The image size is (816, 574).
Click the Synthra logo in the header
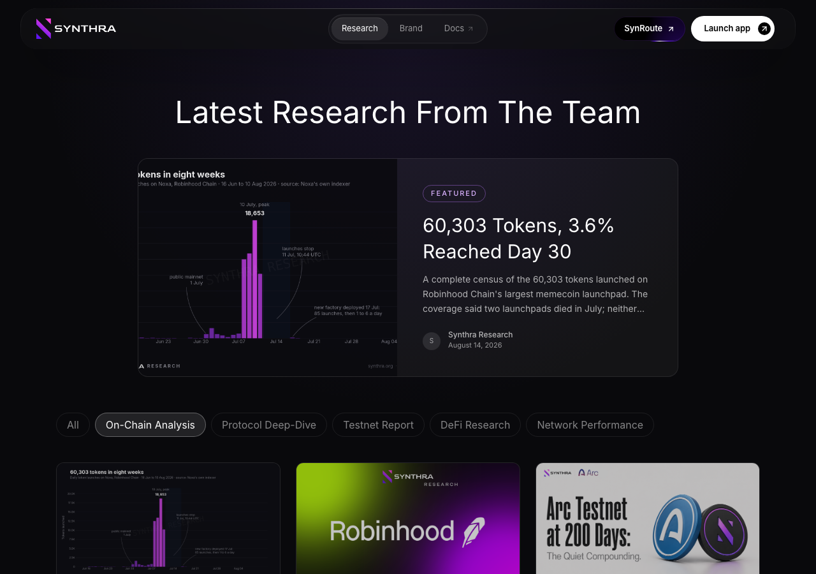[76, 29]
